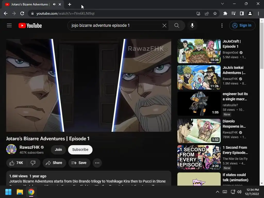This screenshot has width=264, height=198.
Task: Open YouTube settings three-dot menu
Action: (222, 26)
